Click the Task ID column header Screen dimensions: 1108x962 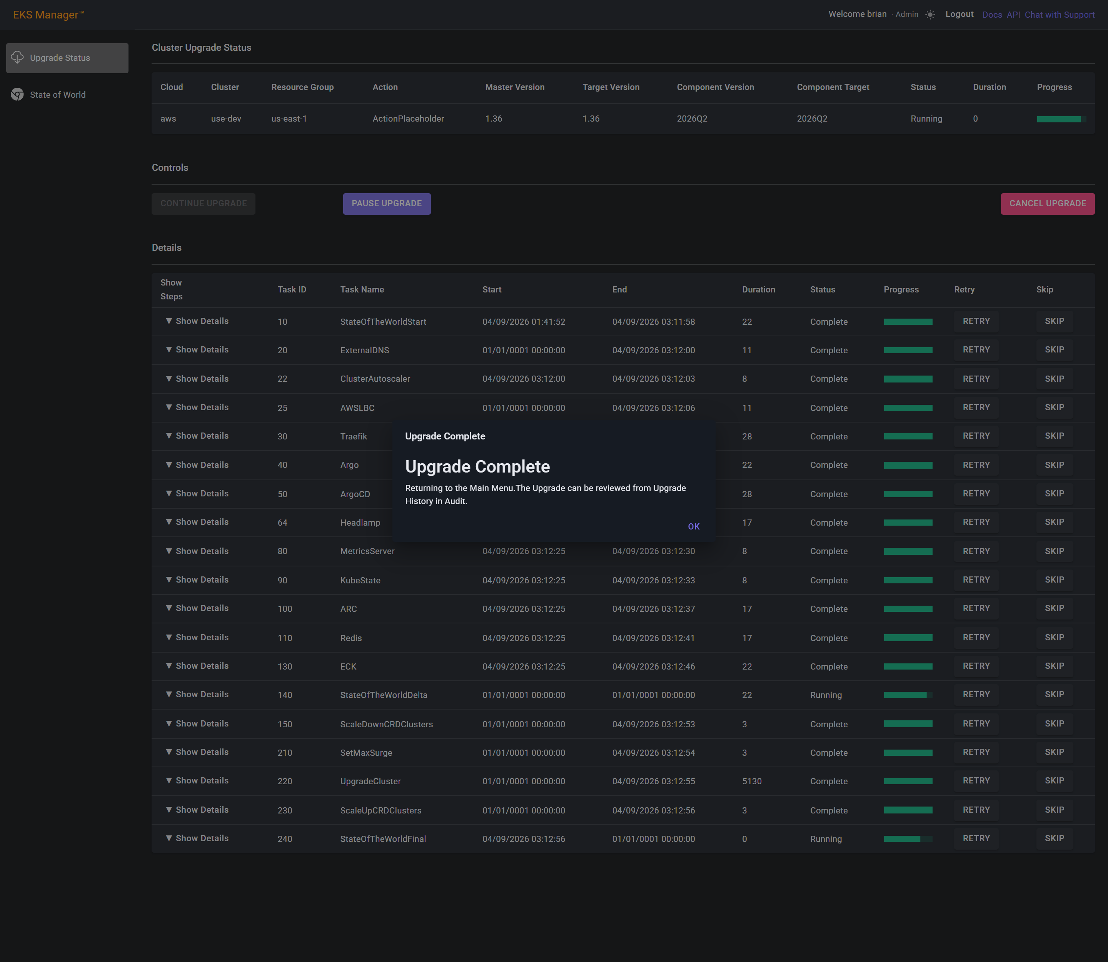(x=292, y=289)
